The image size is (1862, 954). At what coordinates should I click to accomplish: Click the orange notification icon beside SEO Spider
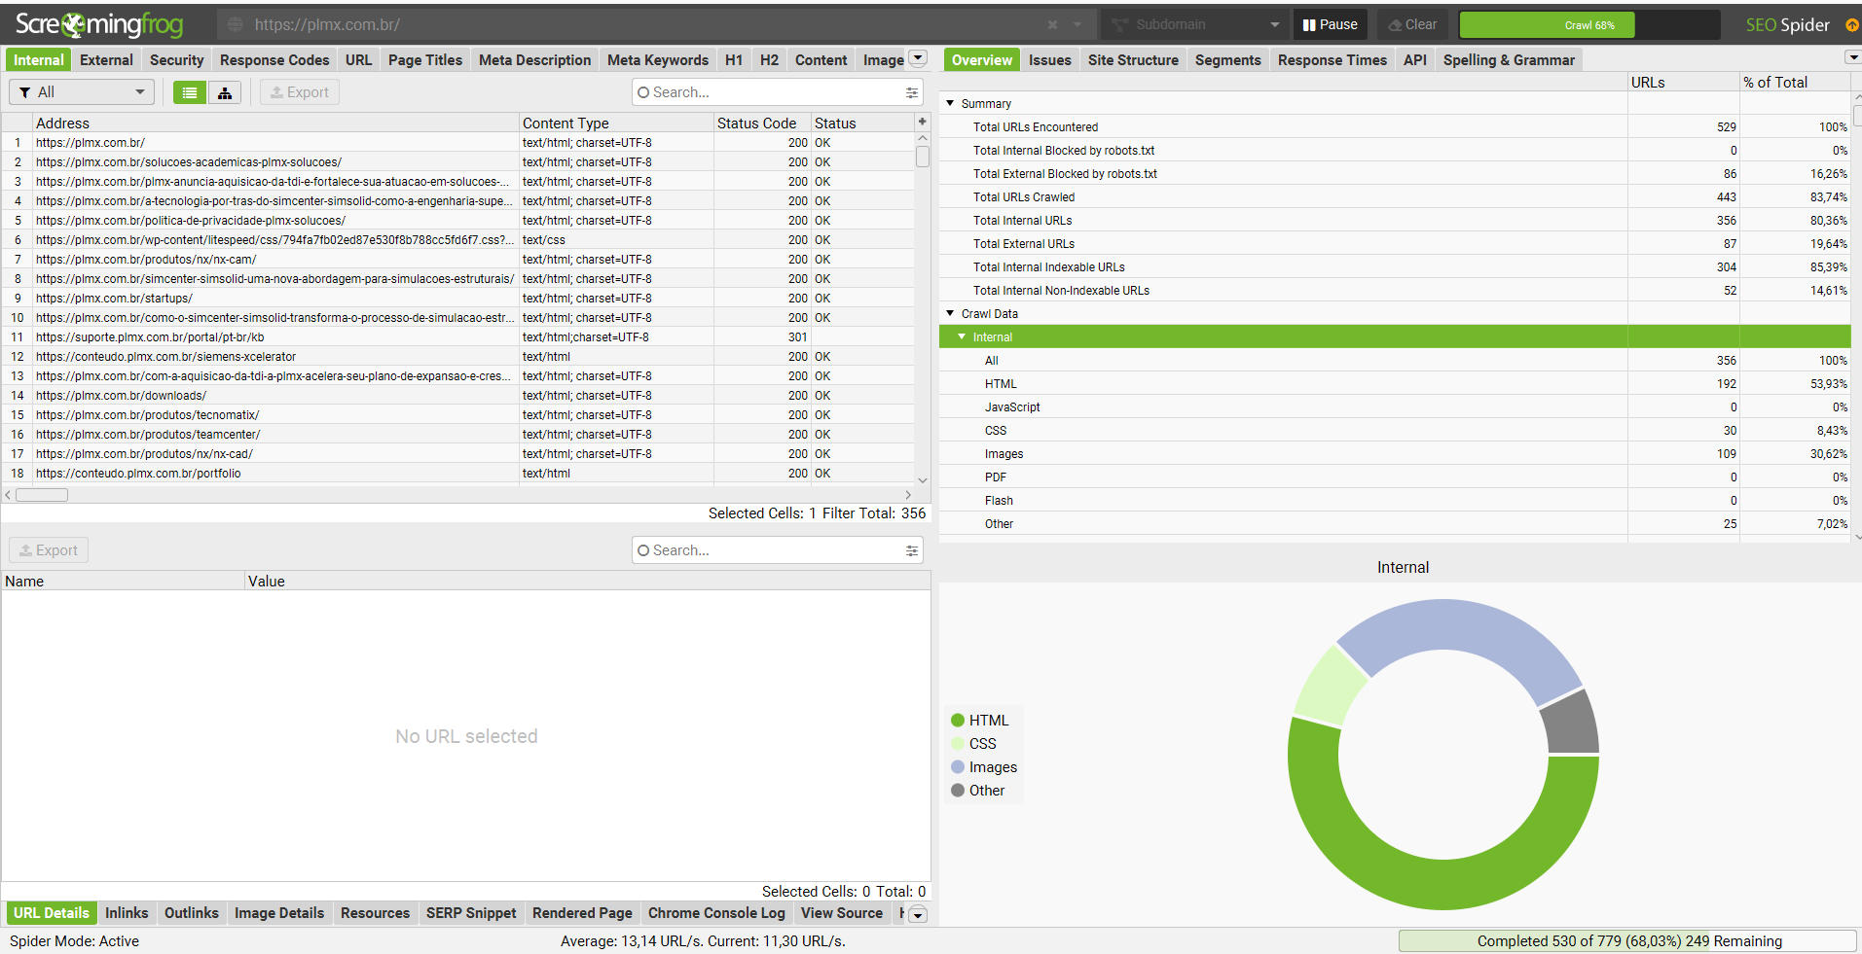1851,24
